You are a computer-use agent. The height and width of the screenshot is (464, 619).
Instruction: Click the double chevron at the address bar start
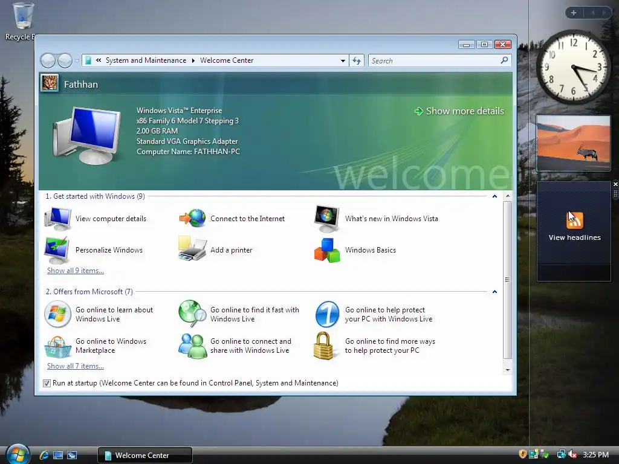(x=99, y=60)
